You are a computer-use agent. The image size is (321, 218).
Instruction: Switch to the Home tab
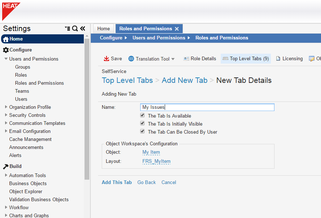coord(103,28)
